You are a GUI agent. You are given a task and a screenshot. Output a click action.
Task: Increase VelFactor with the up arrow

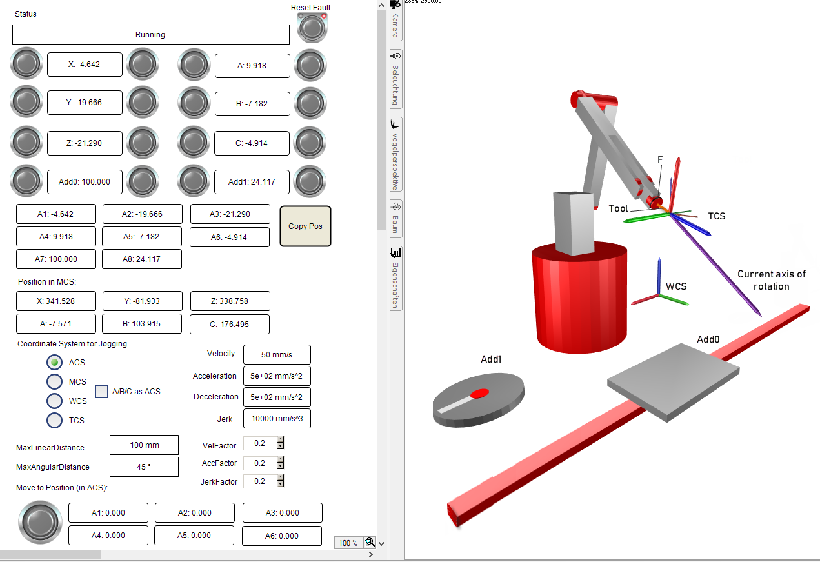[x=280, y=440]
